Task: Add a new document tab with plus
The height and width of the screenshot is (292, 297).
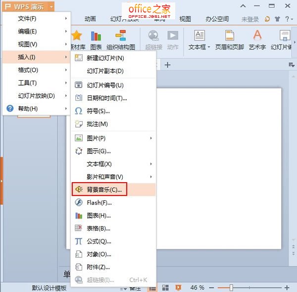Action: click(x=167, y=65)
